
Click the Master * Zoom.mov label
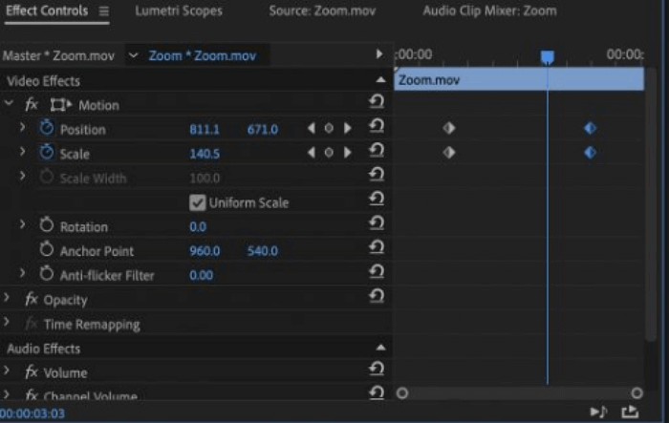coord(58,55)
